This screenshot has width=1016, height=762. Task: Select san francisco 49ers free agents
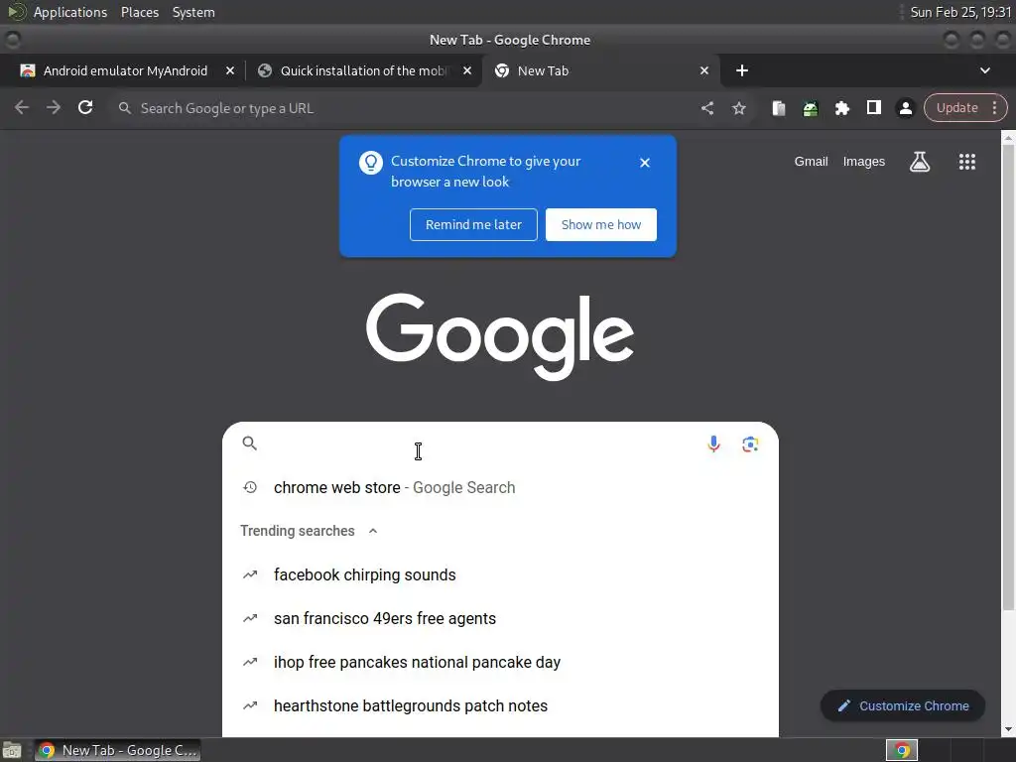pyautogui.click(x=500, y=619)
